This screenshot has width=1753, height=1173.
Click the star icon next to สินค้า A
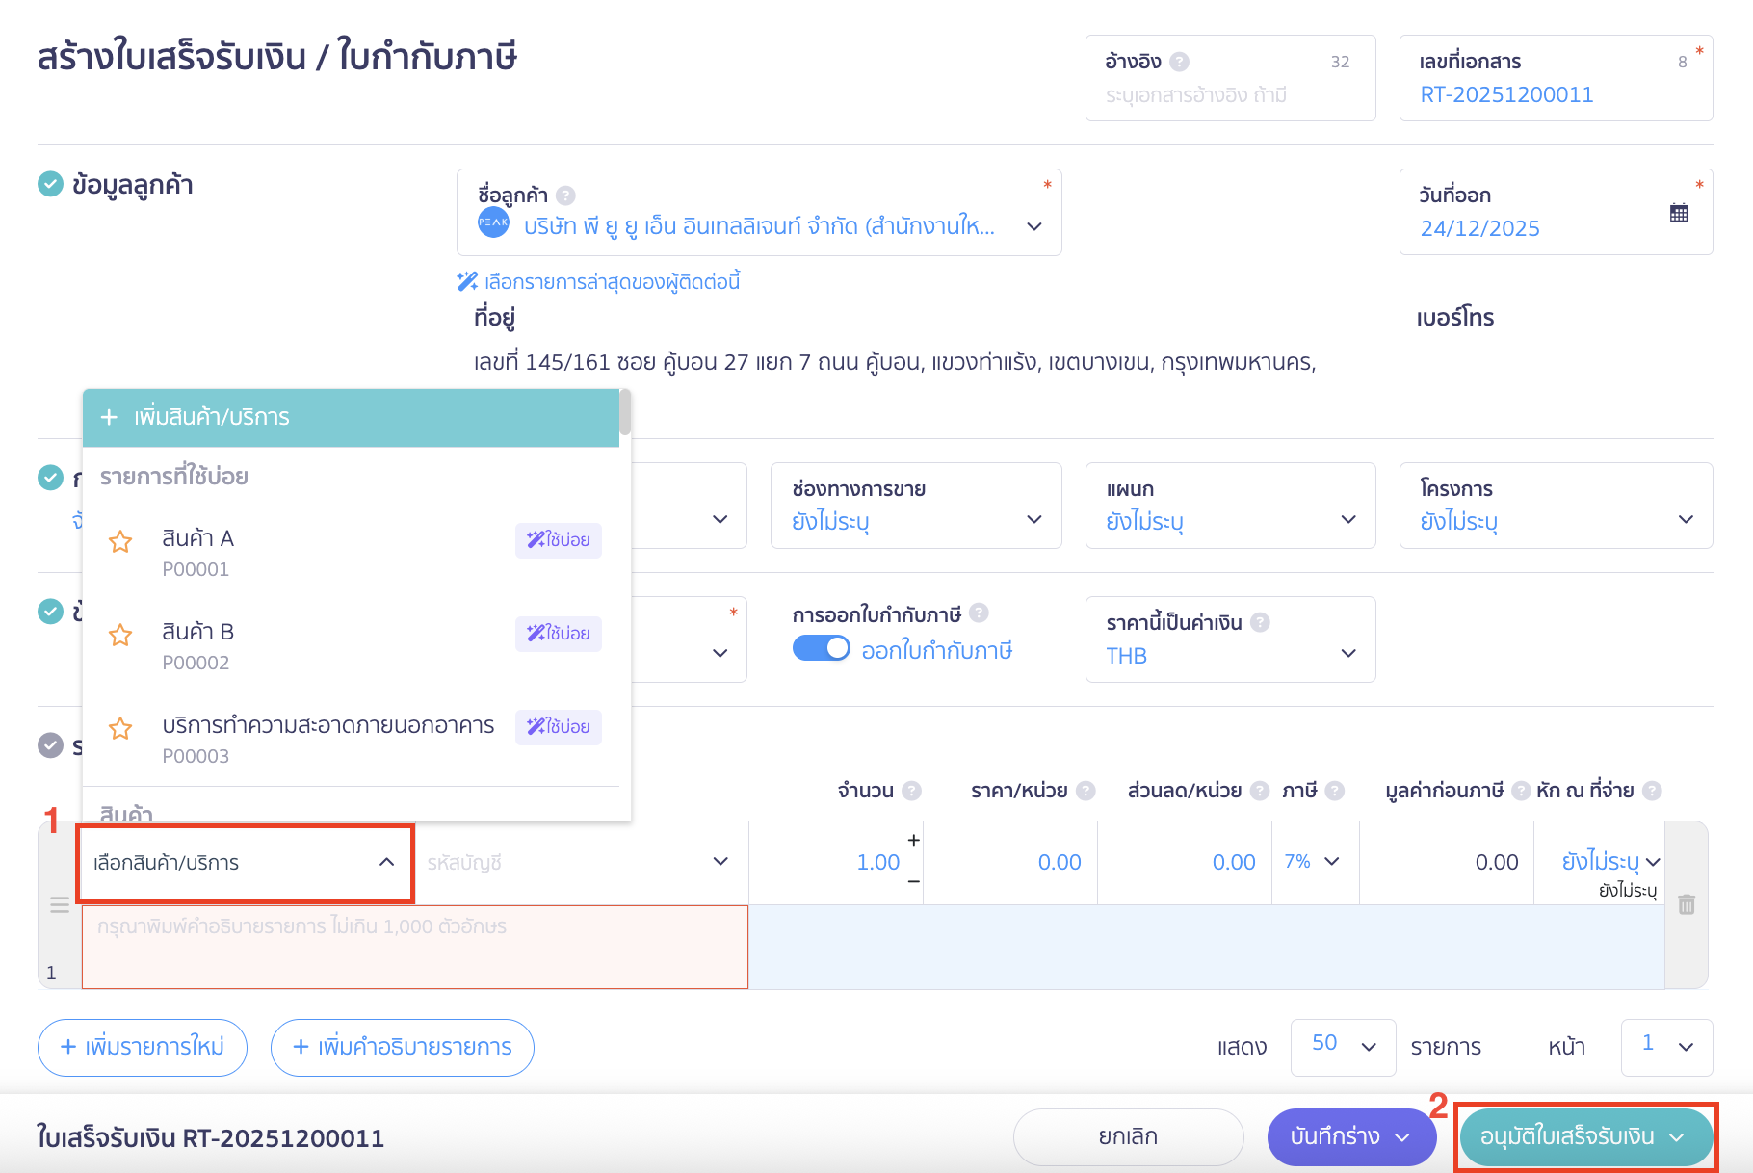pos(120,542)
